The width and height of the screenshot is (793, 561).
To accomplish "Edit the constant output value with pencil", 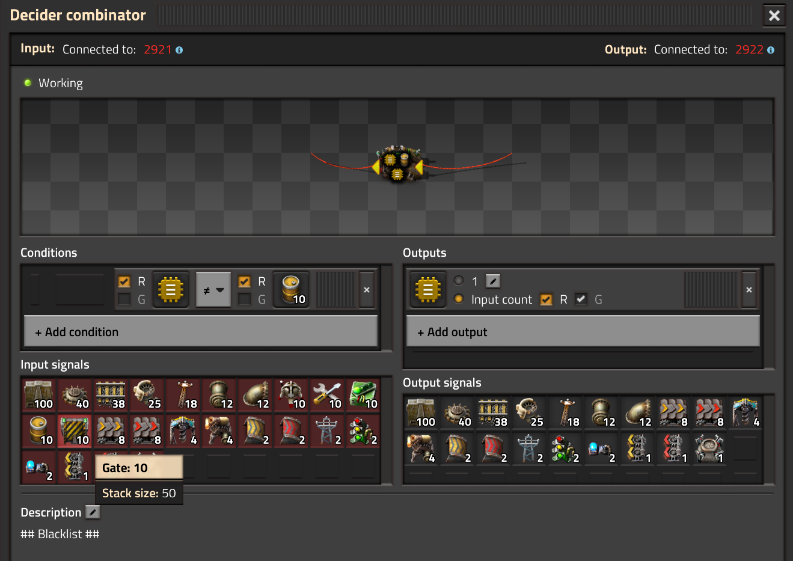I will [x=493, y=281].
